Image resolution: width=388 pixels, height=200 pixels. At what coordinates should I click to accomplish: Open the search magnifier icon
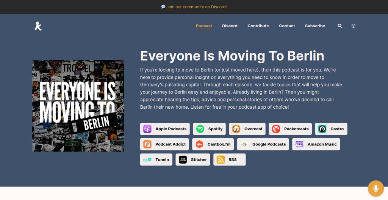(x=340, y=26)
